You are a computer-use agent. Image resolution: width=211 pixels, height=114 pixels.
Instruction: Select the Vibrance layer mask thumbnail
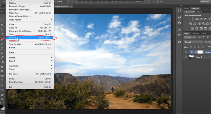[x=200, y=52]
